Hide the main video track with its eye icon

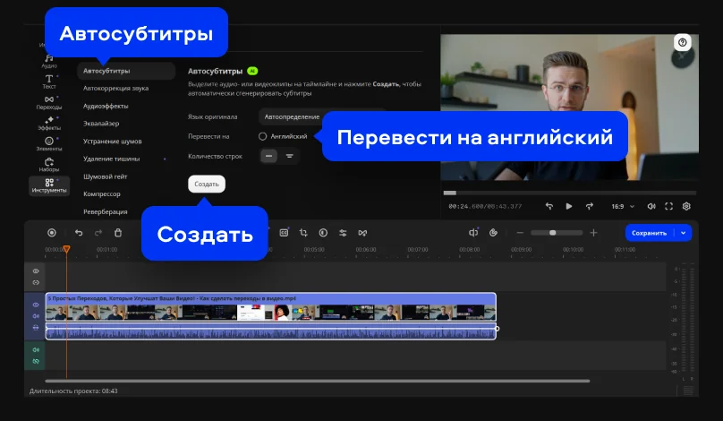37,305
